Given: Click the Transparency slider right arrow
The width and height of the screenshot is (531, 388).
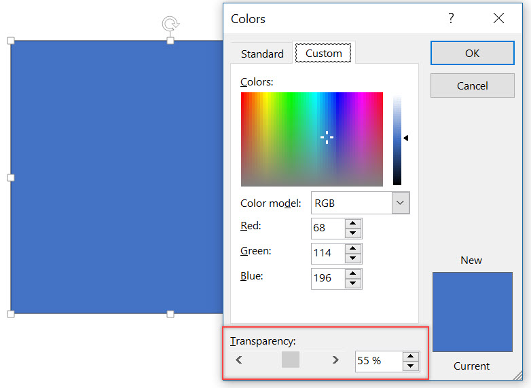Looking at the screenshot, I should [x=335, y=360].
